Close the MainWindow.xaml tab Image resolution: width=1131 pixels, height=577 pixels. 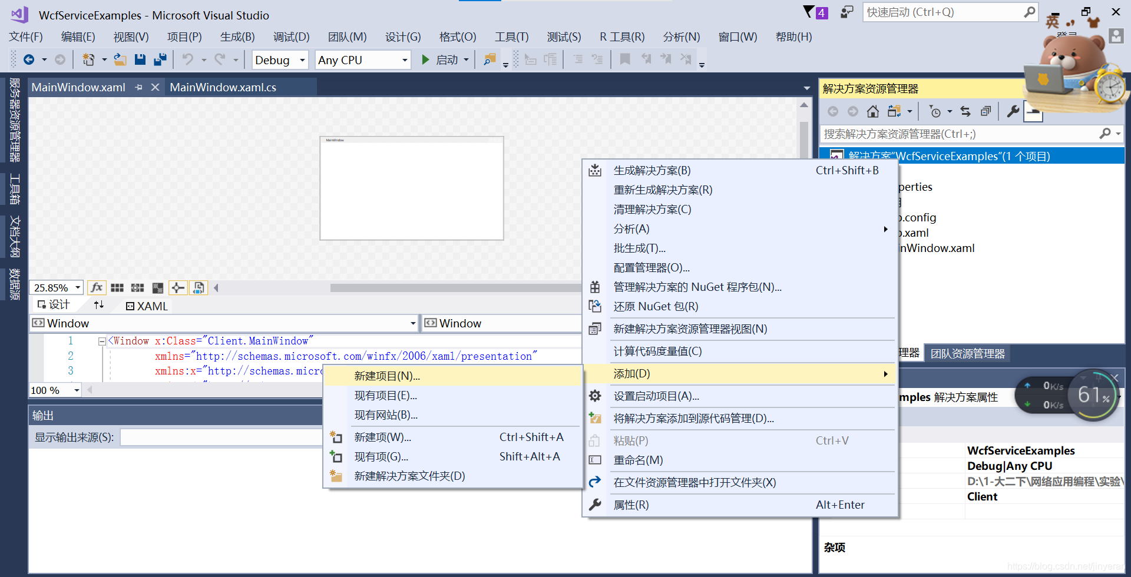pos(155,87)
